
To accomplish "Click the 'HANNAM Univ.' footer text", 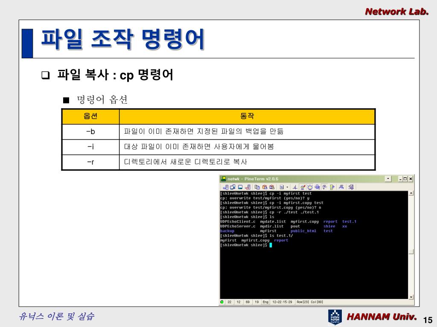I will click(x=382, y=317).
